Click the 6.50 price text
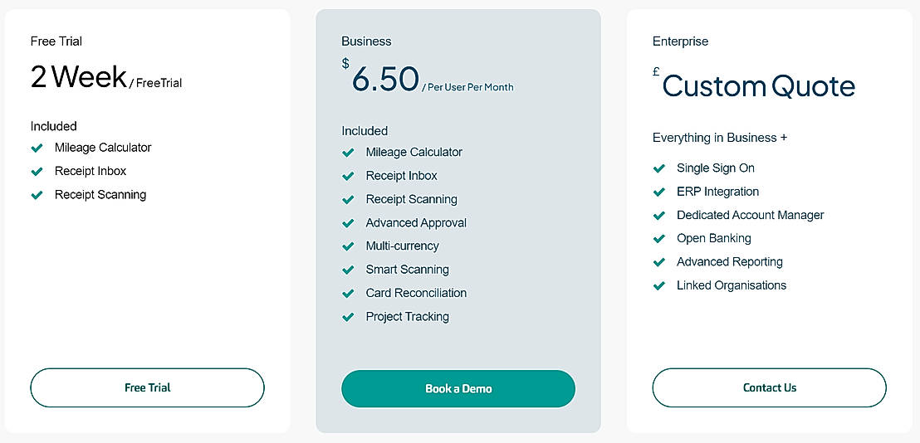The width and height of the screenshot is (920, 443). (385, 80)
